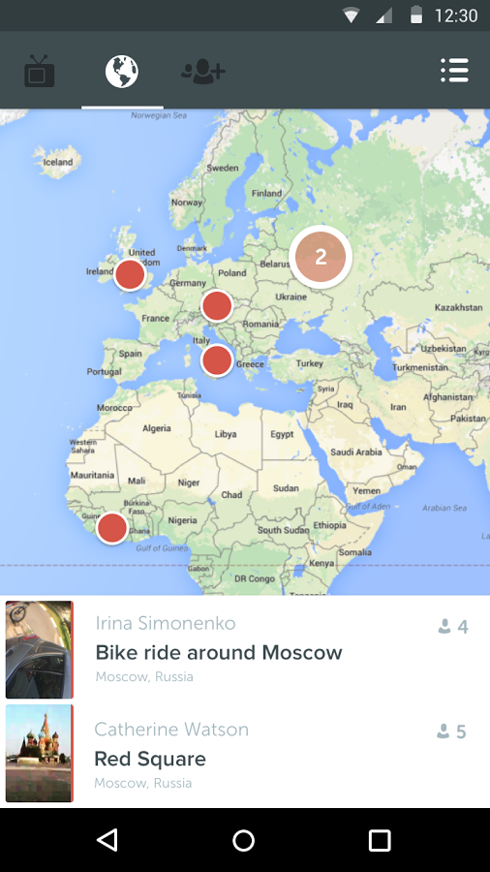Viewport: 490px width, 872px height.
Task: Open the TV broadcasts tab icon
Action: [x=40, y=71]
